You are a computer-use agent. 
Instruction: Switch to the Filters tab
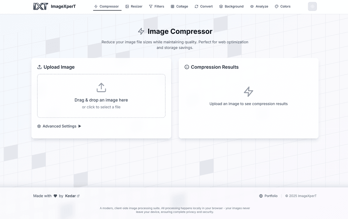(x=157, y=6)
